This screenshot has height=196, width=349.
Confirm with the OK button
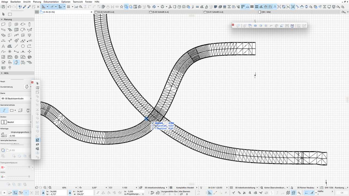pos(342,193)
